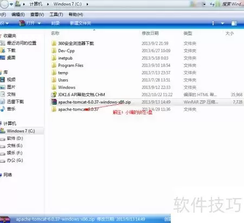
Task: Select the apache-tomcat-6.0.37 folder icon
Action: tap(54, 109)
